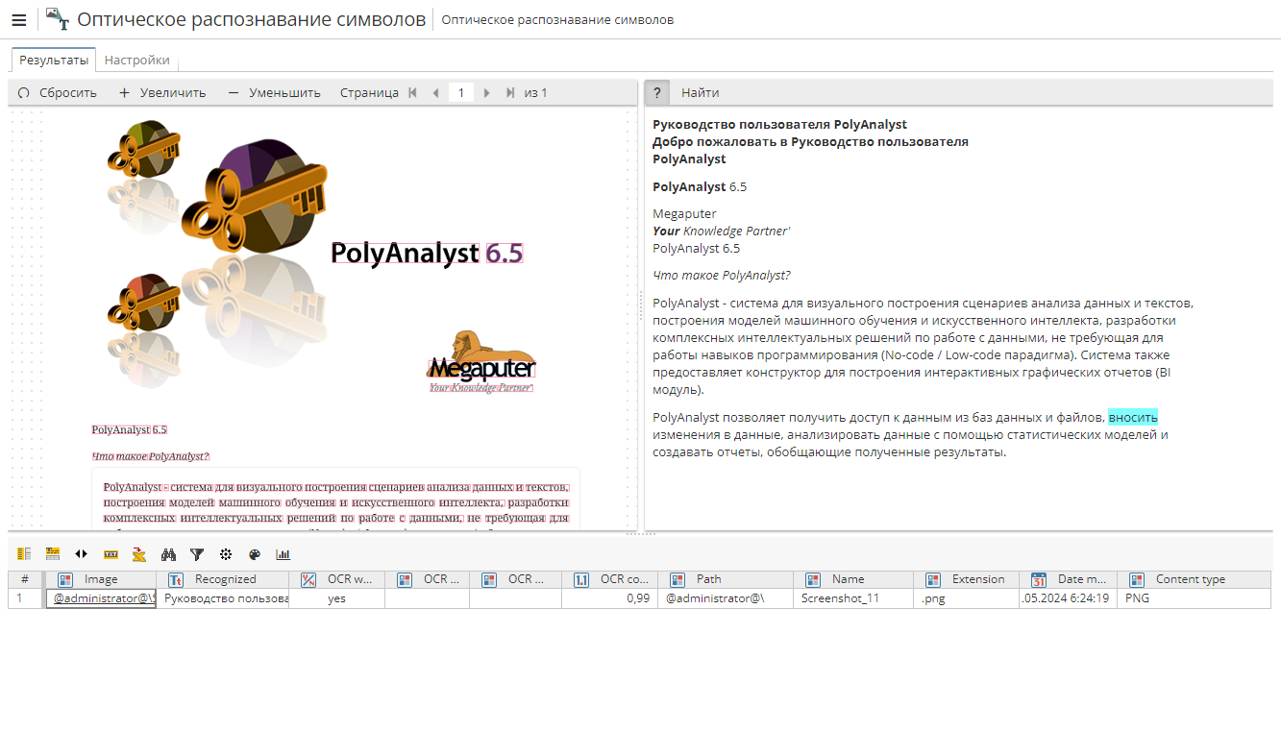1281x731 pixels.
Task: Click the yellow row view icon
Action: point(53,554)
